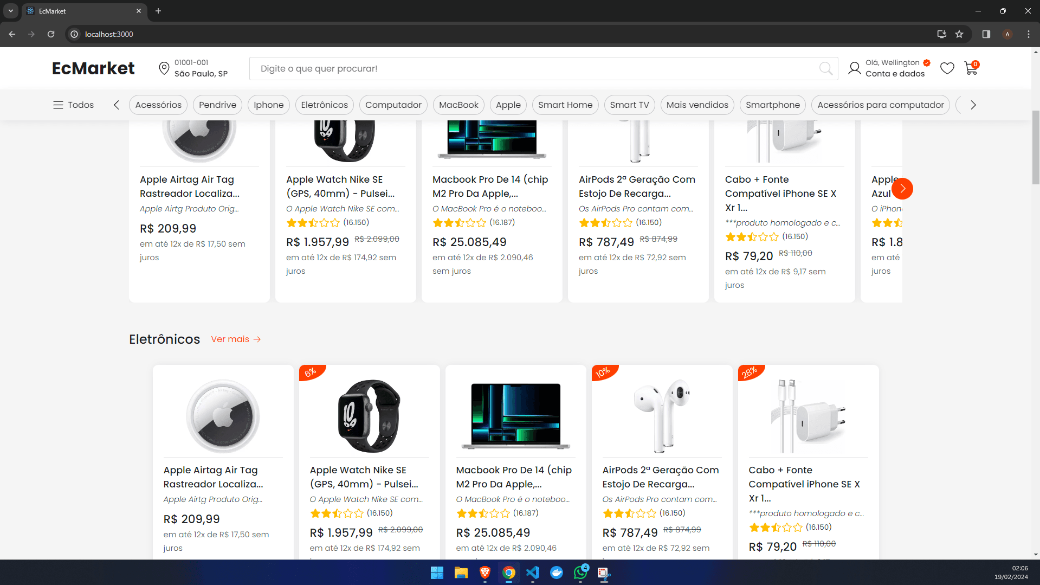
Task: Open AirPods image in Eletrônicos section
Action: click(662, 416)
